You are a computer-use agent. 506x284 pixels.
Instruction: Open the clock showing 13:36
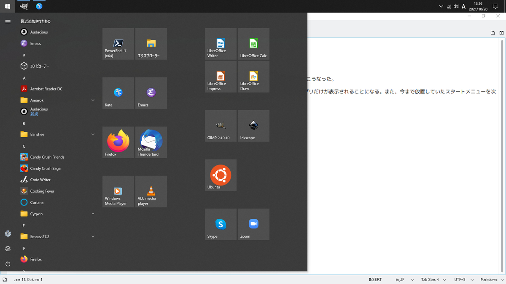point(478,6)
